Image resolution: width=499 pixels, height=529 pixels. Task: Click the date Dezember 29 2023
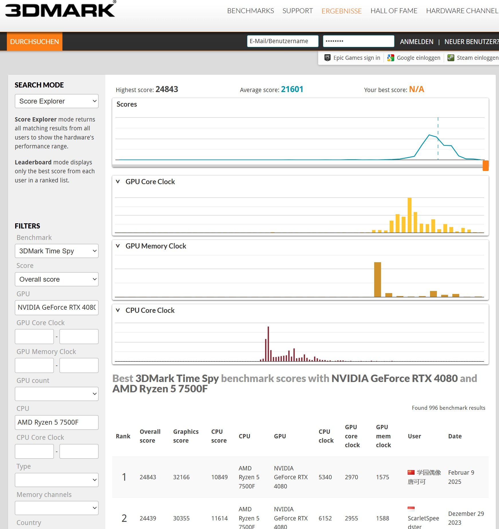(x=466, y=518)
